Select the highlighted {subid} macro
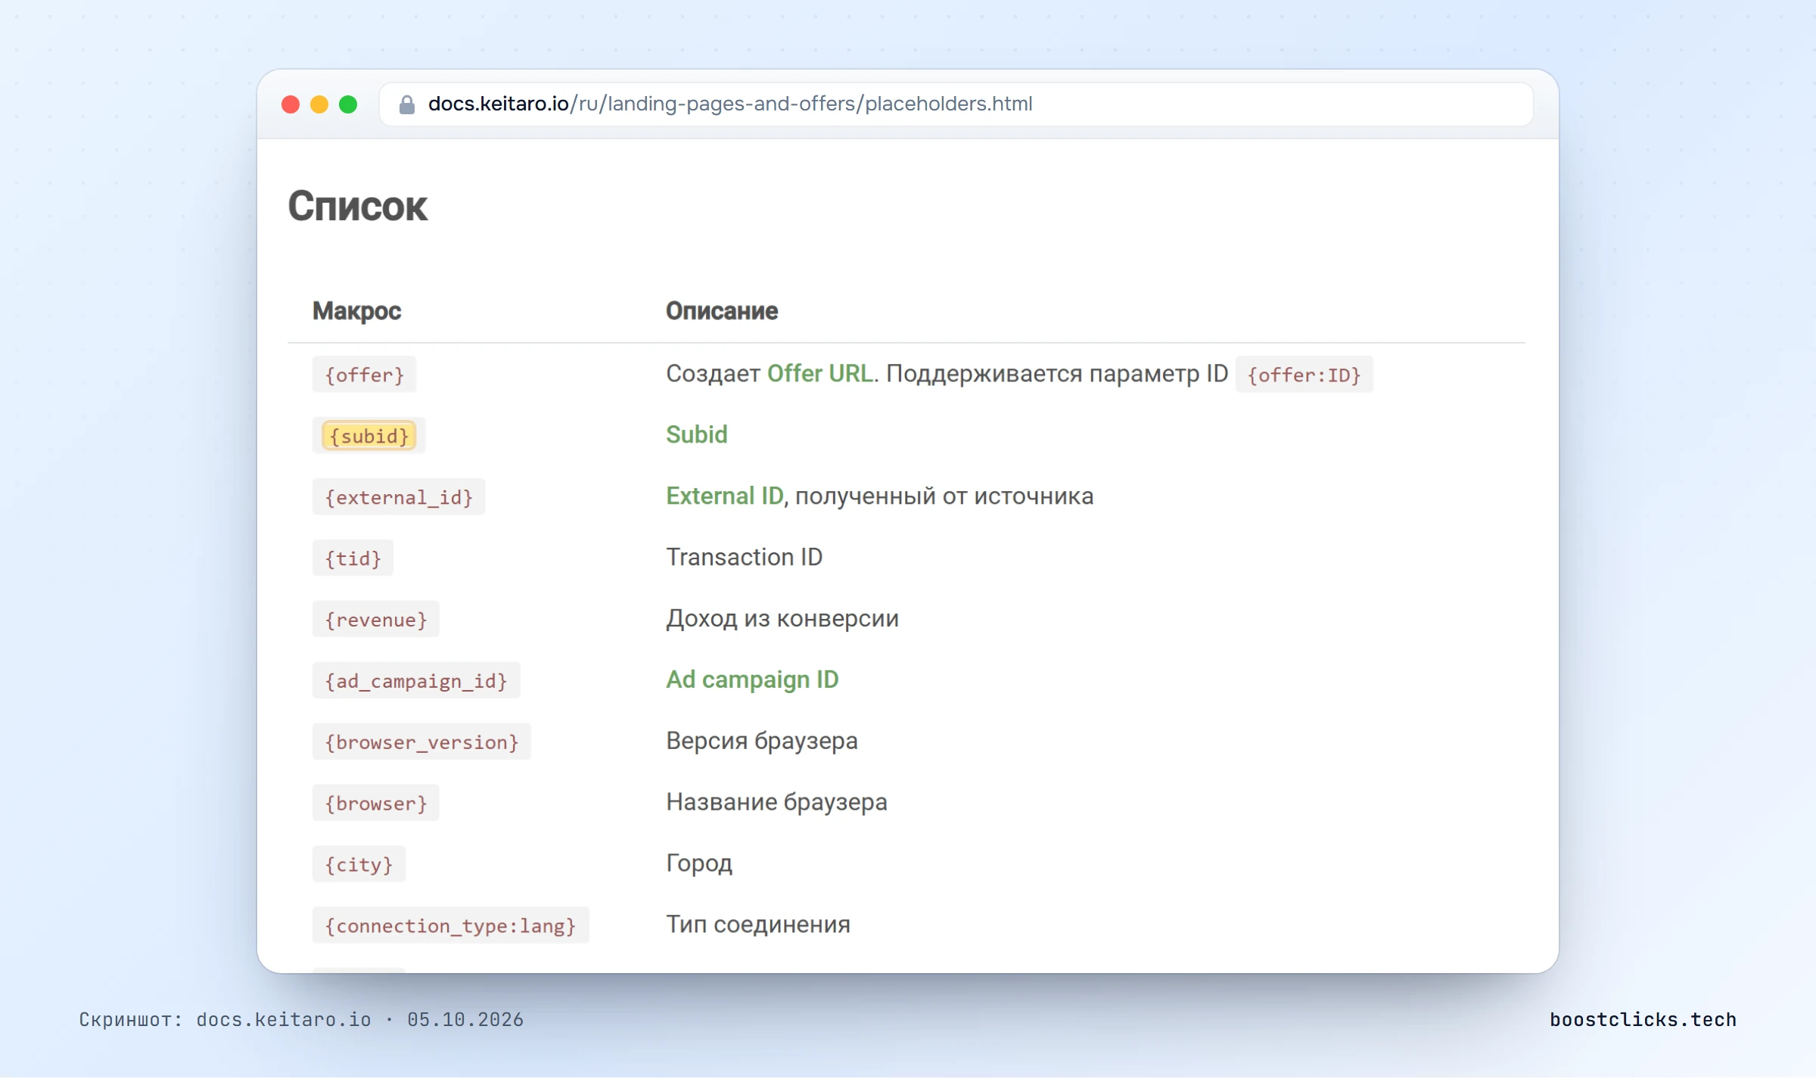The width and height of the screenshot is (1816, 1079). (369, 436)
